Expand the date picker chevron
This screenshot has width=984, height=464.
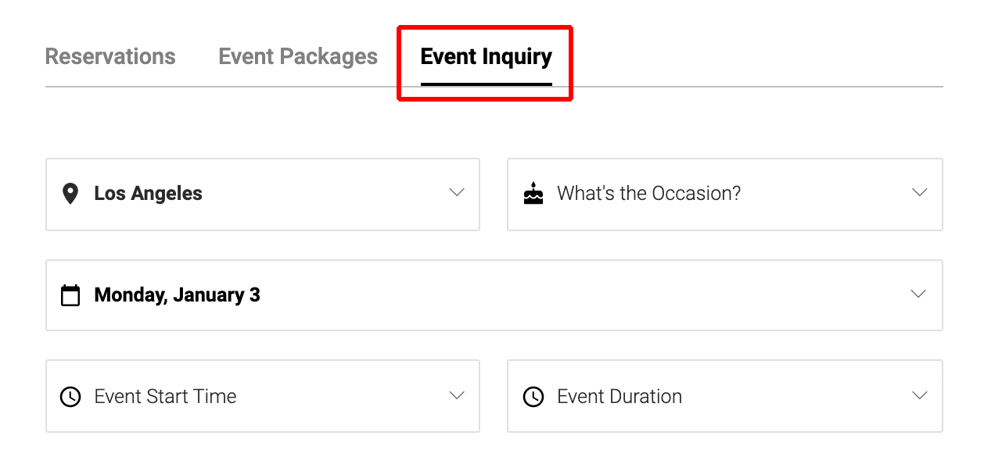(x=919, y=294)
